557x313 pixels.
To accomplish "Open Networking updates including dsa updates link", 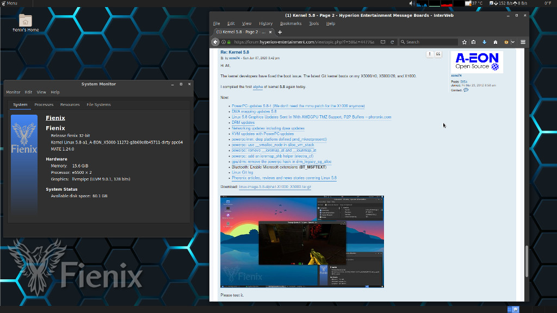I will click(x=268, y=128).
